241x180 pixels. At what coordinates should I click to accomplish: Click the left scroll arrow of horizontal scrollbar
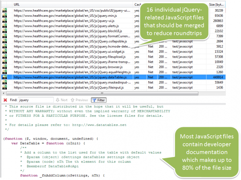4,93
